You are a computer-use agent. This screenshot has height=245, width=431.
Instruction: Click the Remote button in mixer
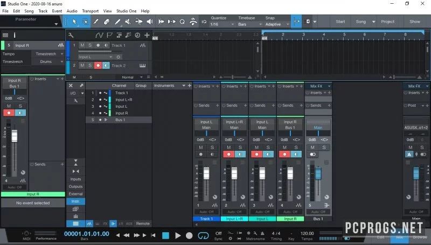coord(143,223)
